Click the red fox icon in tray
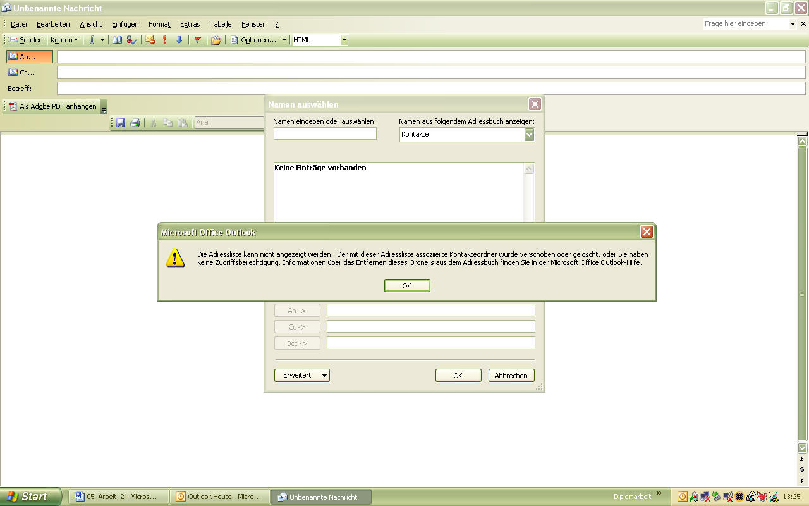This screenshot has height=506, width=809. 762,497
